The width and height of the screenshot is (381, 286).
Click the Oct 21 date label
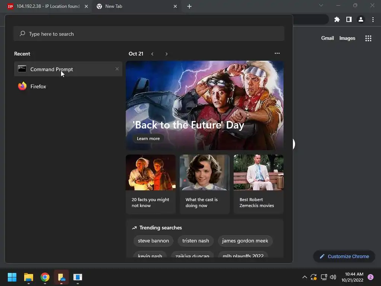pyautogui.click(x=136, y=54)
